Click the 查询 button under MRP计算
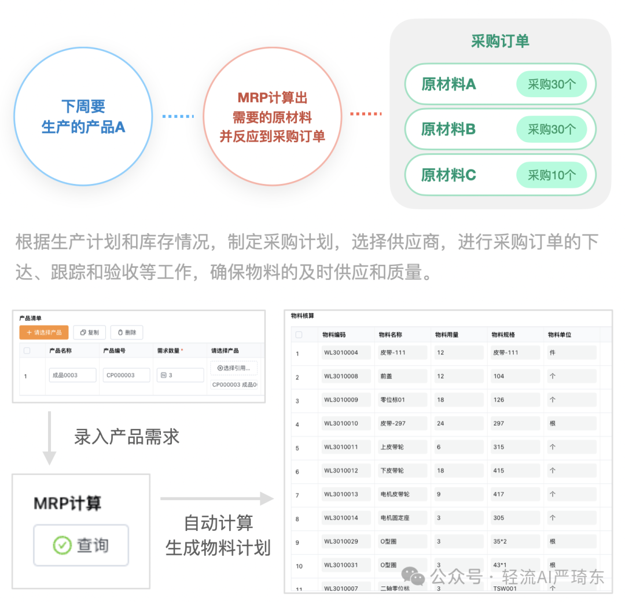625x602 pixels. [80, 545]
